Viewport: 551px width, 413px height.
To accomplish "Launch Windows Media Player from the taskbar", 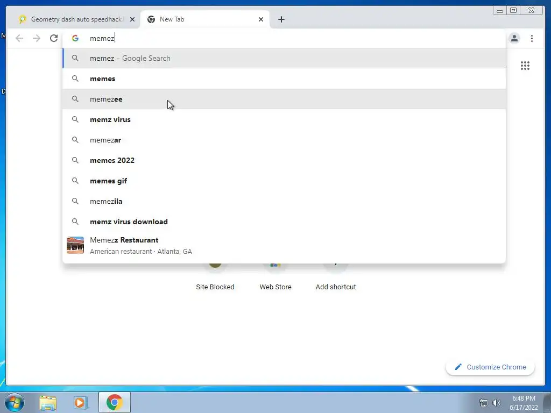I will tap(81, 403).
